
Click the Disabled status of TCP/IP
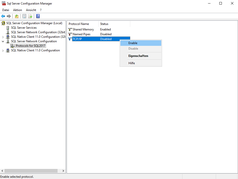tap(106, 39)
